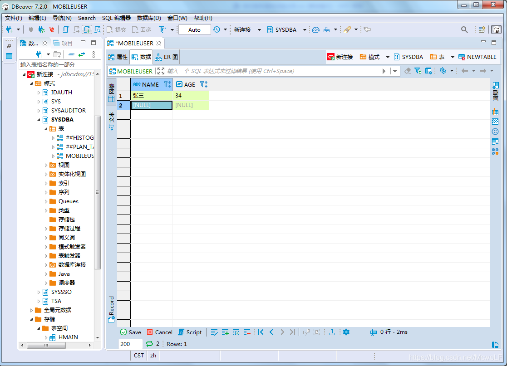Click the transaction log clock icon
Viewport: 507px width, 366px height.
pos(217,30)
